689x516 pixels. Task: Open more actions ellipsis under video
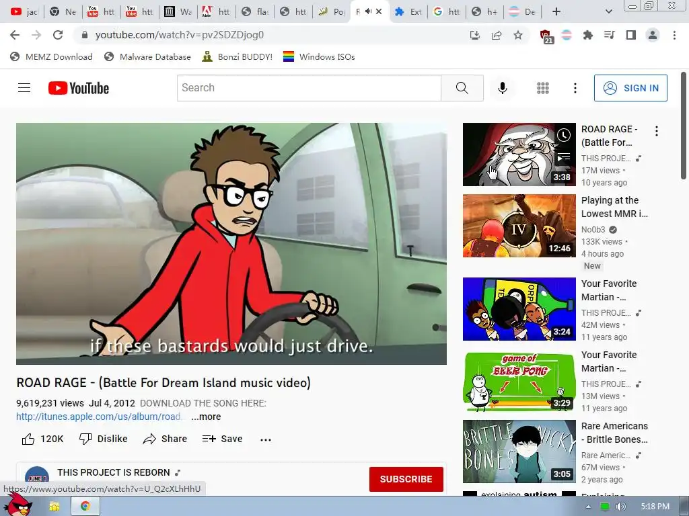[x=265, y=439]
